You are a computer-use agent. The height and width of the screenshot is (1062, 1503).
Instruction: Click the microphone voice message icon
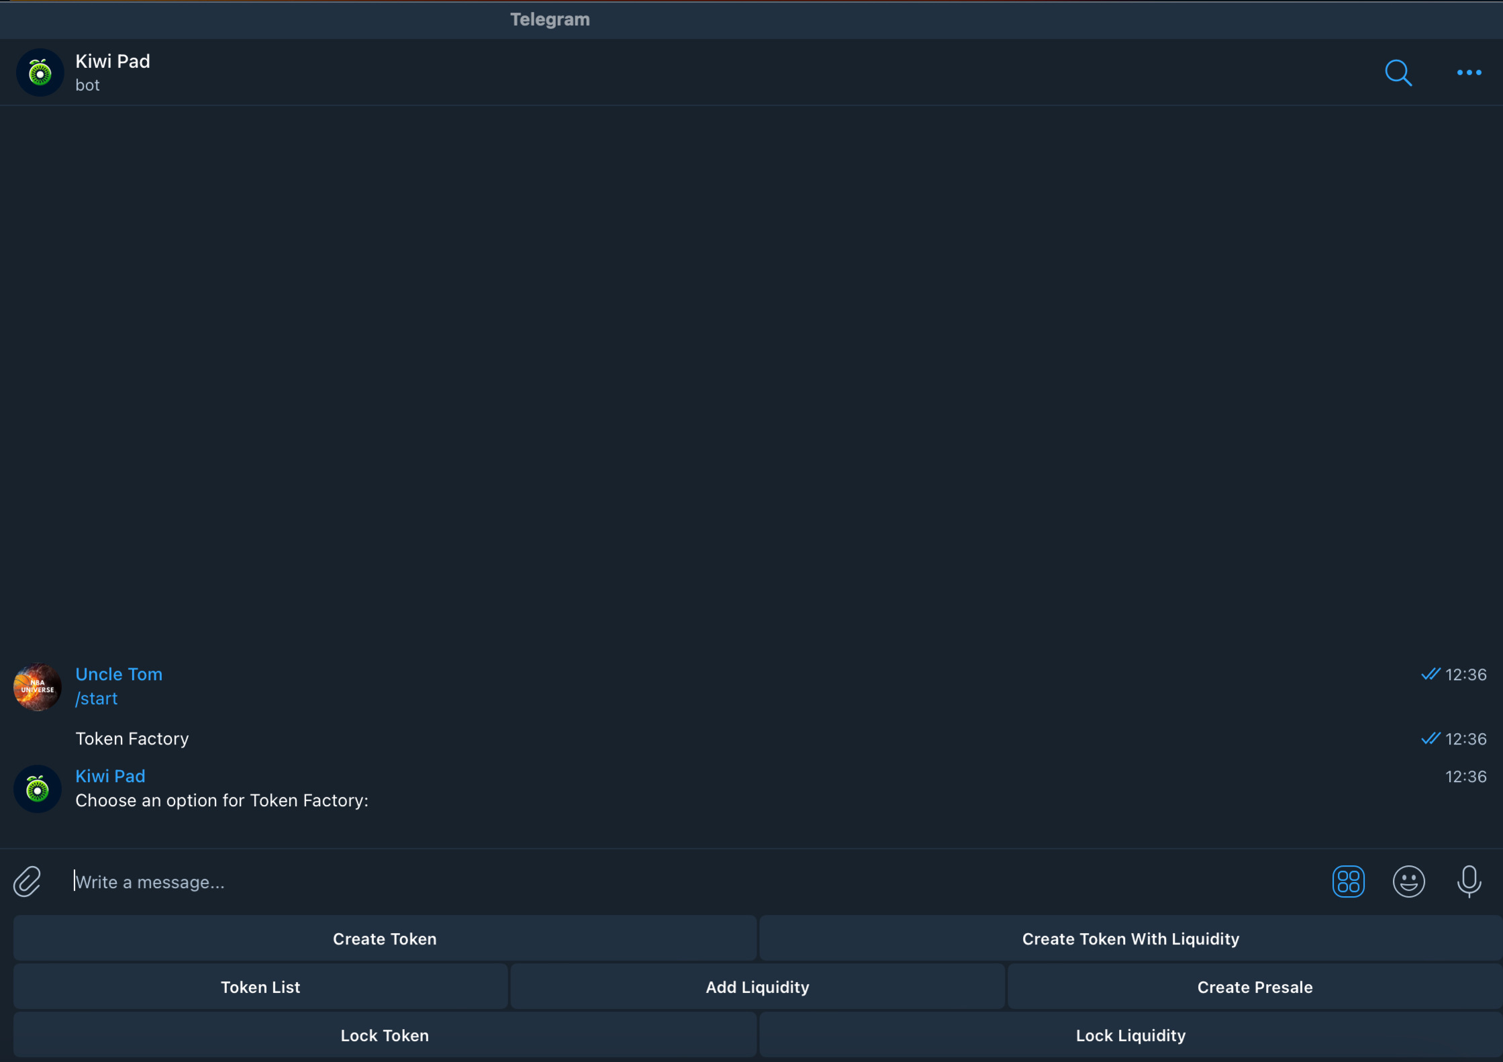(x=1469, y=881)
